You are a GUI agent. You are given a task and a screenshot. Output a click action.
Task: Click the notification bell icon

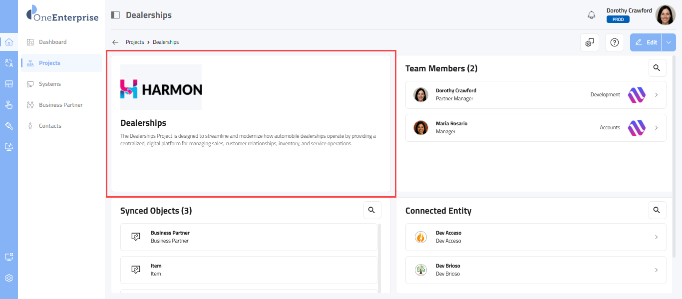[591, 15]
